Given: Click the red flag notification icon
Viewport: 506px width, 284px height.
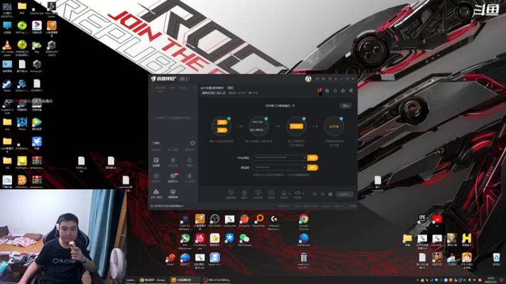Looking at the screenshot, I should pyautogui.click(x=319, y=91).
